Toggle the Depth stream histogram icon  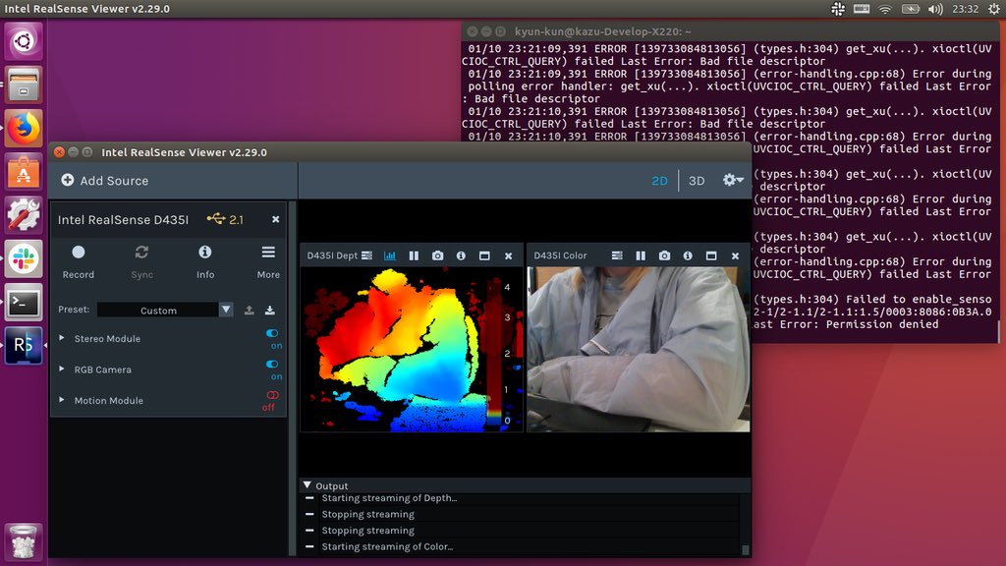click(x=389, y=255)
